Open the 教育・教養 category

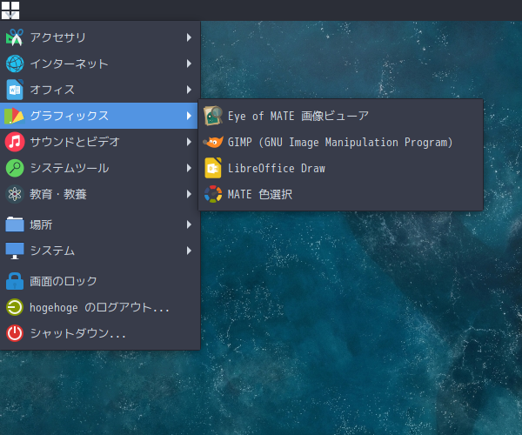click(99, 194)
